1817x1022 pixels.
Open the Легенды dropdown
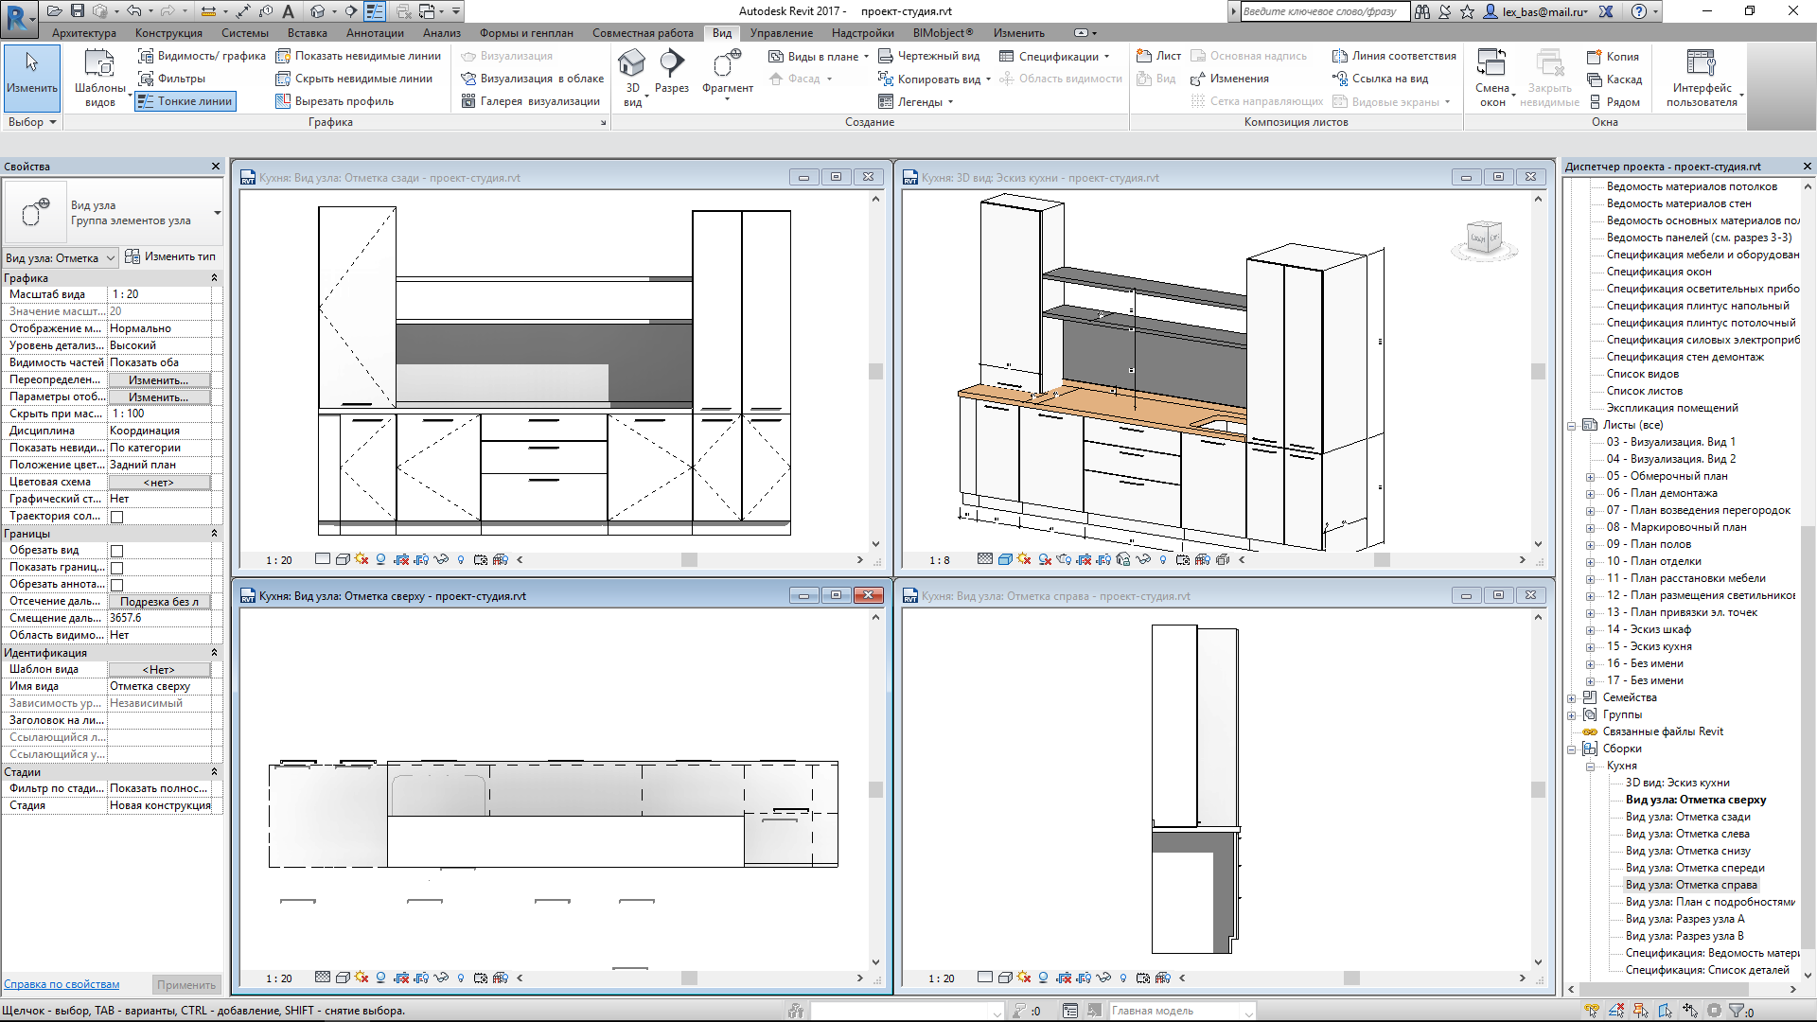(915, 101)
